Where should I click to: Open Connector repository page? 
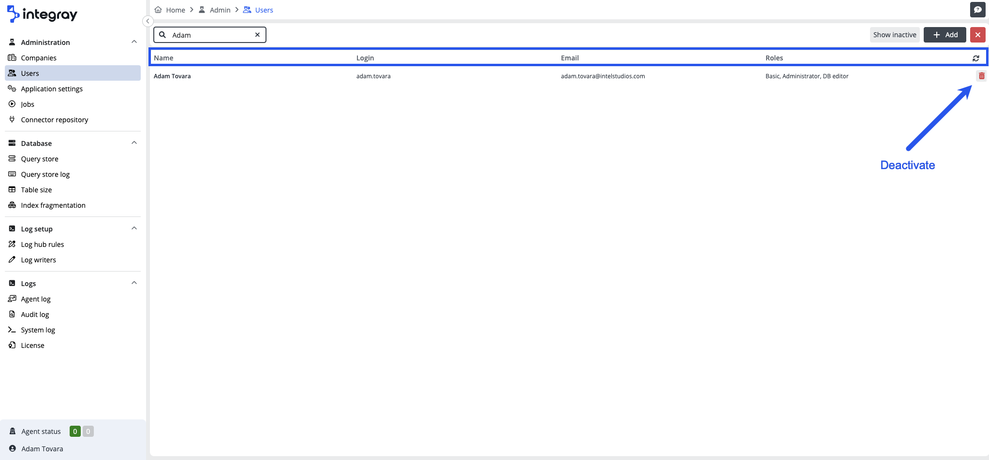click(54, 120)
